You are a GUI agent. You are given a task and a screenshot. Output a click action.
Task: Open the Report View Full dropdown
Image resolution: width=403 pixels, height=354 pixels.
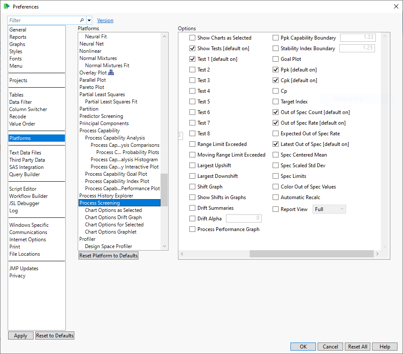coord(329,209)
